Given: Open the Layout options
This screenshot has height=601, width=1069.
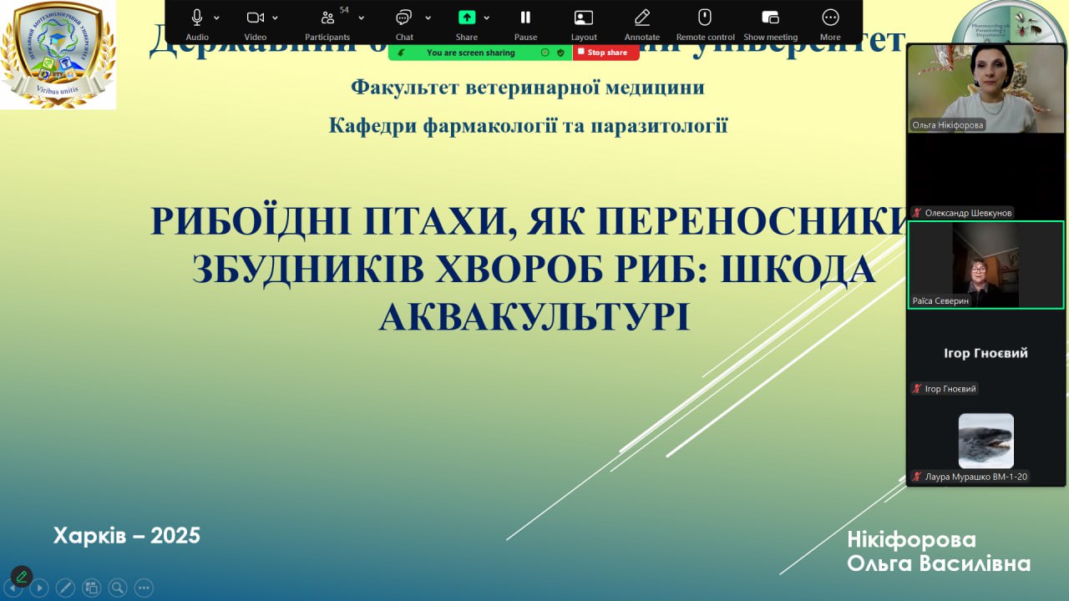Looking at the screenshot, I should (x=584, y=18).
